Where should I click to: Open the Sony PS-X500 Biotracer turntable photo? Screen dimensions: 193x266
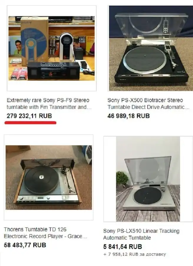coord(151,48)
